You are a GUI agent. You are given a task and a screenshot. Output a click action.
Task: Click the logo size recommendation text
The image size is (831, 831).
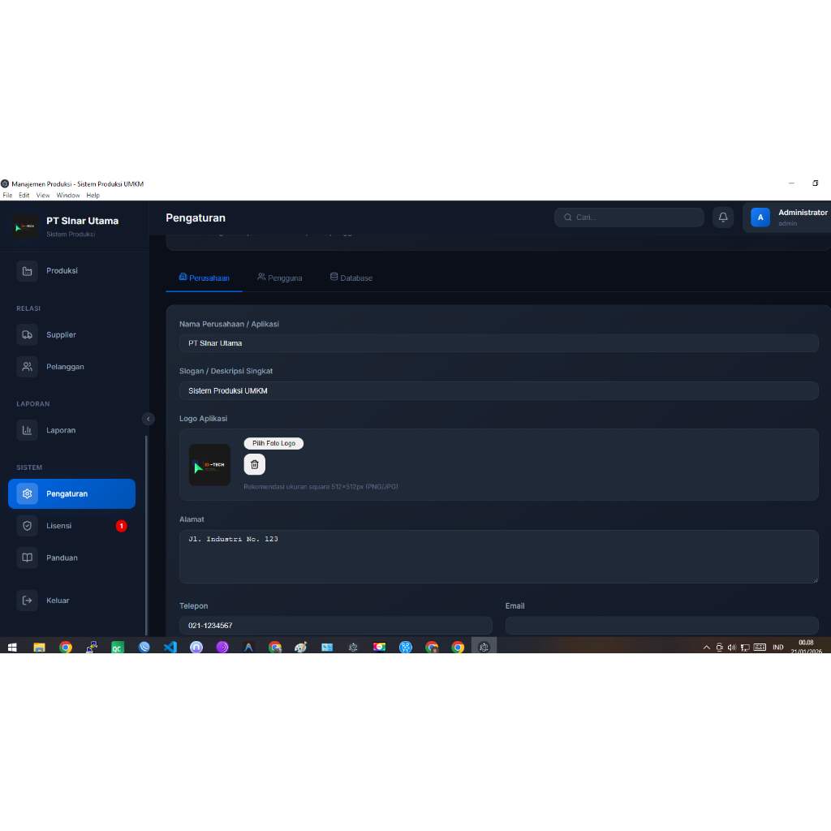[321, 487]
